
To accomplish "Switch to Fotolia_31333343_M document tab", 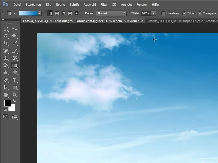I will point(181,21).
